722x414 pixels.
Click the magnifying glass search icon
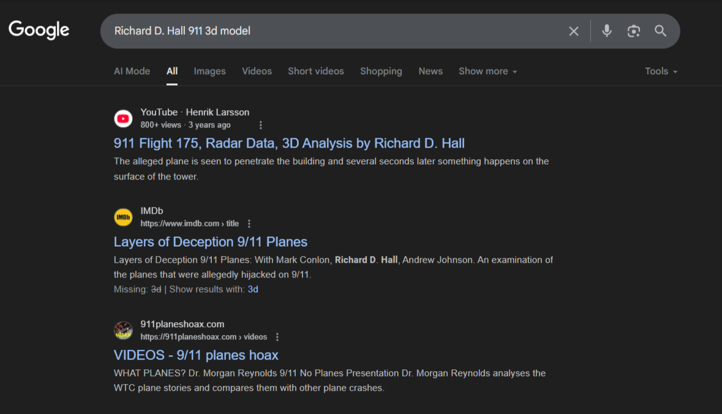(660, 31)
